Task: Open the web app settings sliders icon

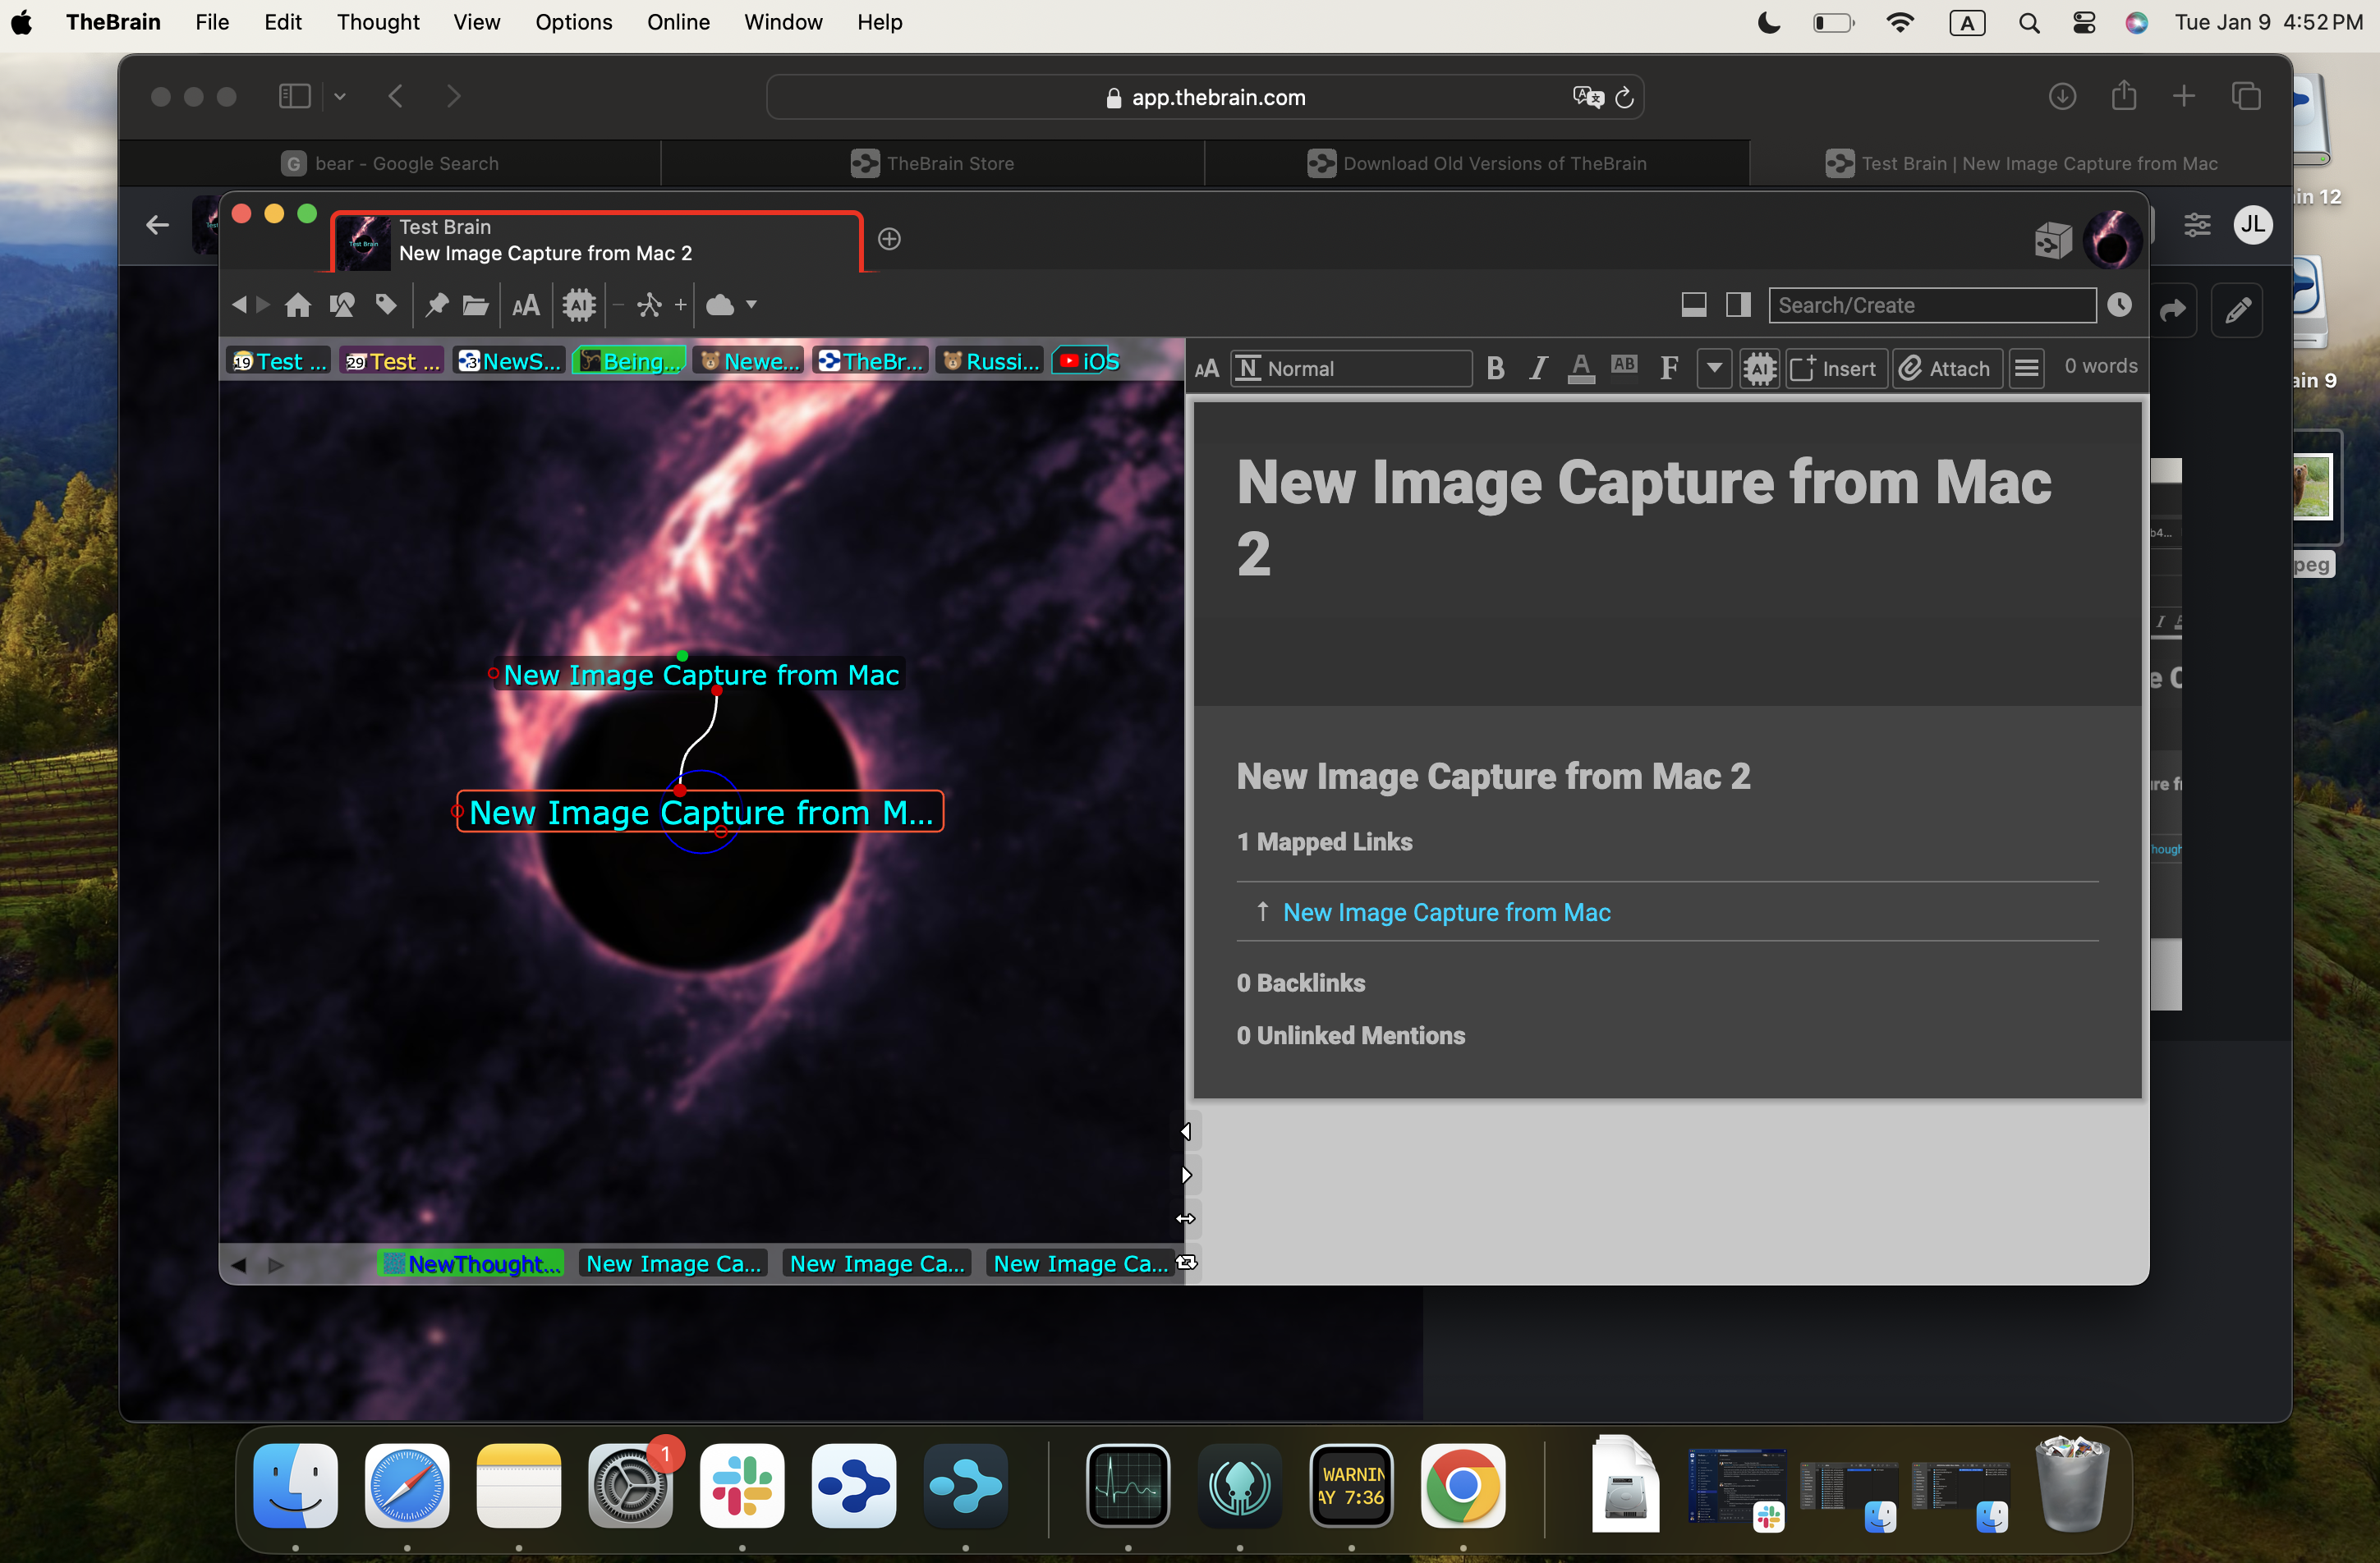Action: [x=2197, y=225]
